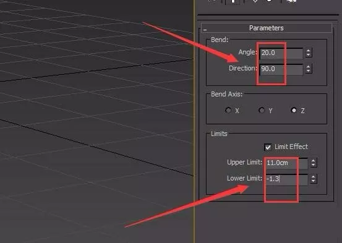Viewport: 342px width, 243px height.
Task: Click the "Bend Axis:" group label
Action: [226, 94]
